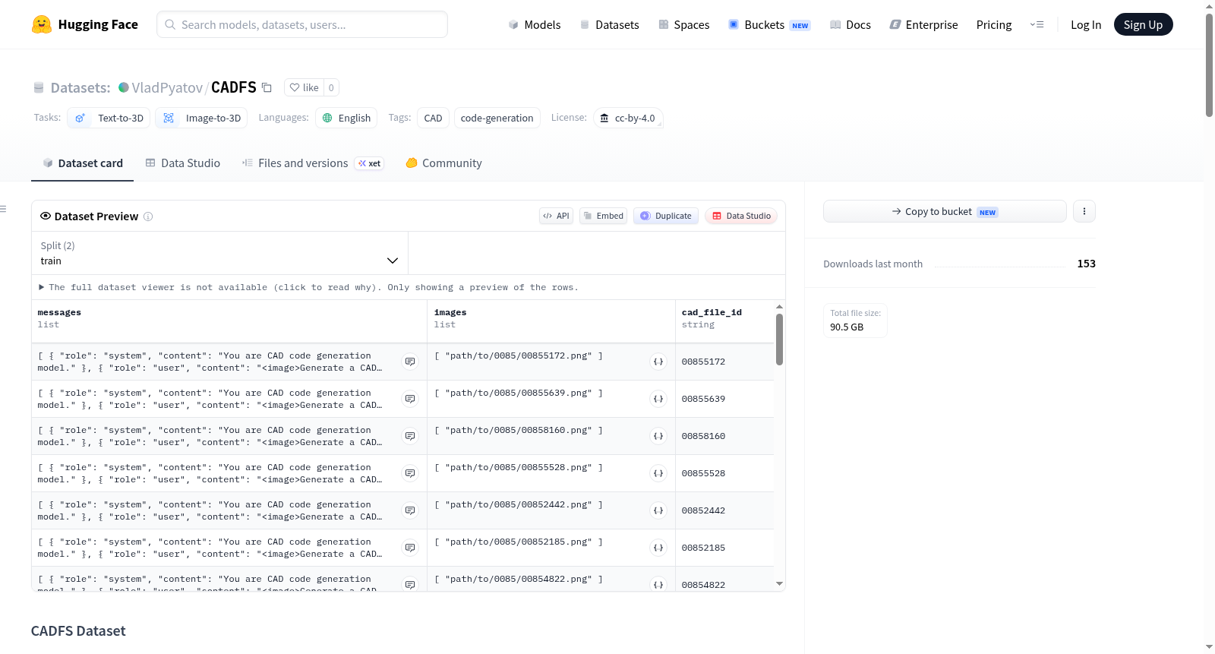Viewport: 1215px width, 654px height.
Task: Click the Embed button
Action: (604, 216)
